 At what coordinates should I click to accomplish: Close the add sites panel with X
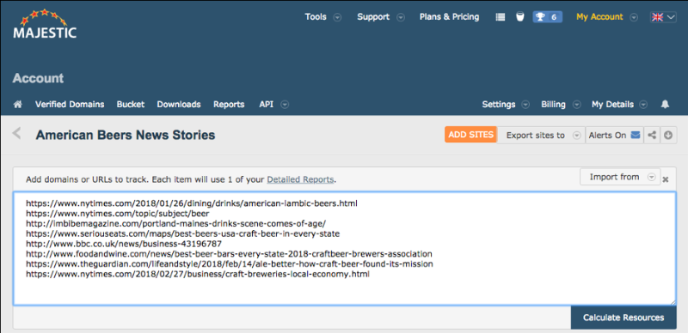pyautogui.click(x=666, y=179)
